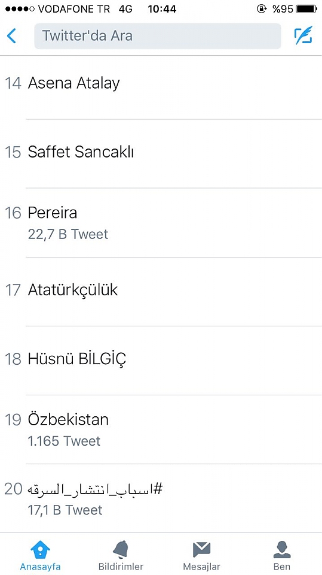Open the Özbekistan trending topic
The image size is (322, 575).
coord(161,430)
